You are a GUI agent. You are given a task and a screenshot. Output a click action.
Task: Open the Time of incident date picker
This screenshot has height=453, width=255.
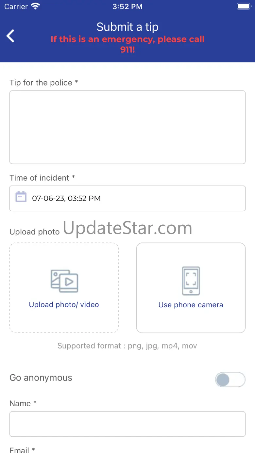[x=127, y=198]
